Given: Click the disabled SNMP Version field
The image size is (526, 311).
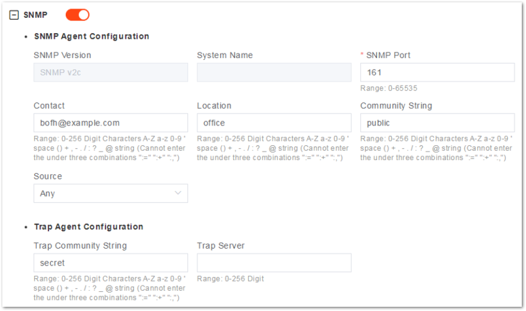Looking at the screenshot, I should pyautogui.click(x=111, y=72).
